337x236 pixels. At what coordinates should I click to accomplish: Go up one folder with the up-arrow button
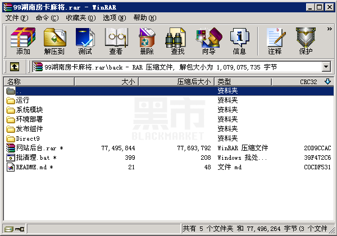point(15,67)
